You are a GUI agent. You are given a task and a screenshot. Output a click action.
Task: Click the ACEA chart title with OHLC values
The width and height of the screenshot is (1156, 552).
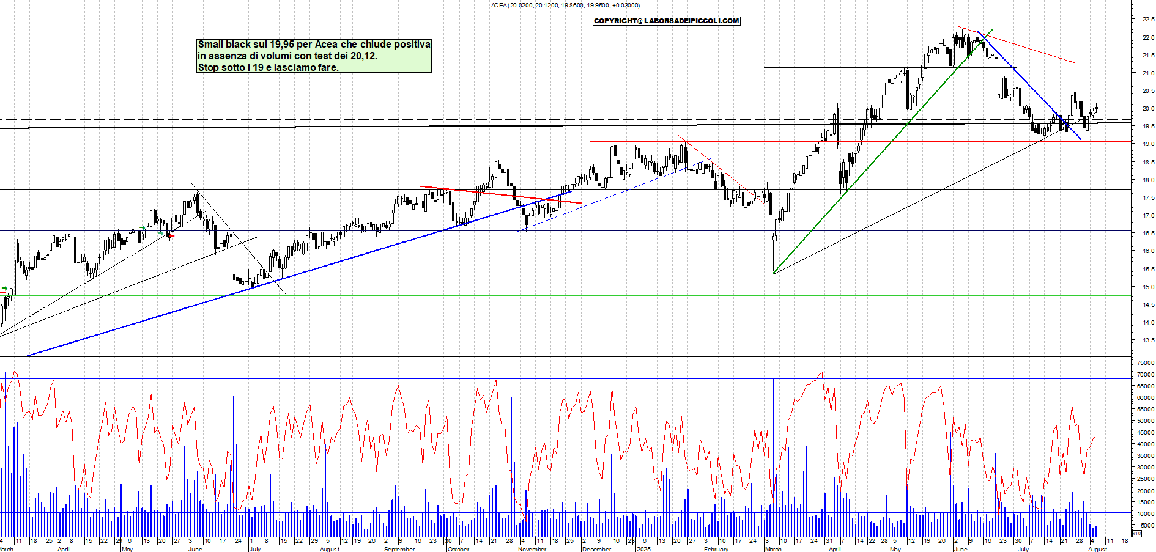(x=566, y=6)
